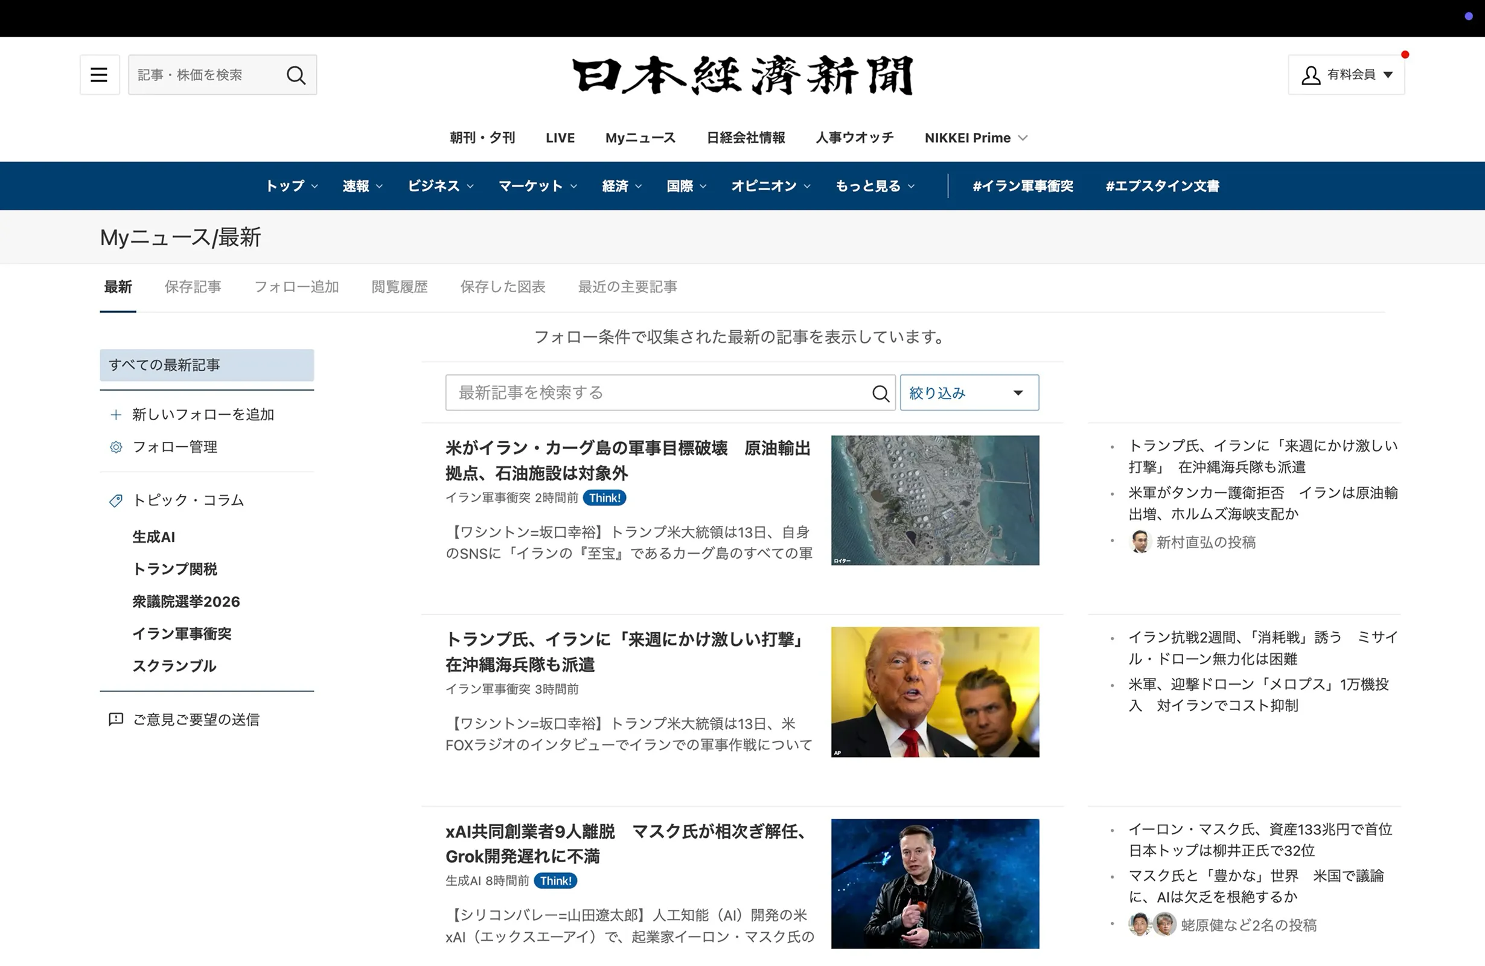The height and width of the screenshot is (966, 1485).
Task: Open related link マスク氏と「豊かな」世界
Action: coord(1256,886)
